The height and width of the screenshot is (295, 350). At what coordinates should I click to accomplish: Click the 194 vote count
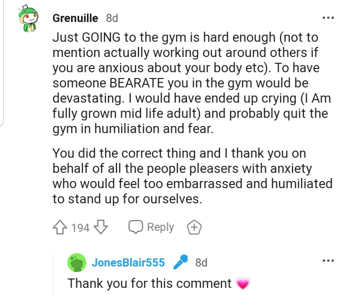coord(80,228)
